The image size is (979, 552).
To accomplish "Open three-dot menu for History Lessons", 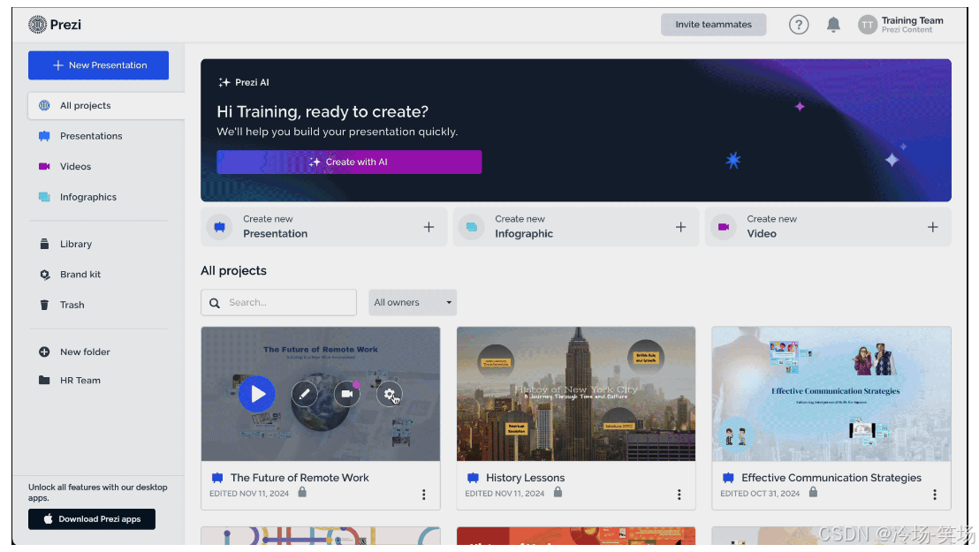I will 679,495.
